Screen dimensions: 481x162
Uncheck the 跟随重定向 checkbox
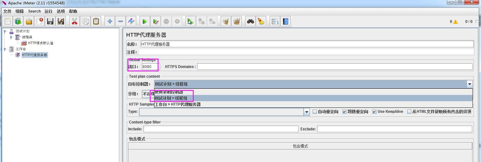[344, 112]
